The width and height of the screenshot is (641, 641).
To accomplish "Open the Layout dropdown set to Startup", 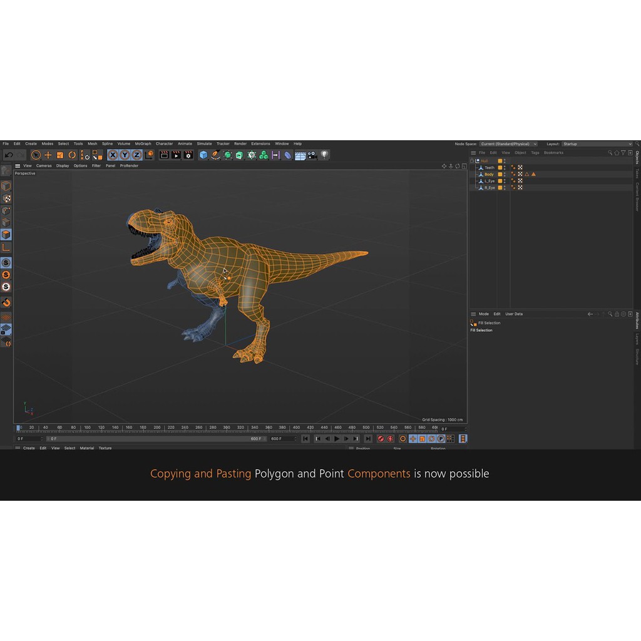I will 597,144.
